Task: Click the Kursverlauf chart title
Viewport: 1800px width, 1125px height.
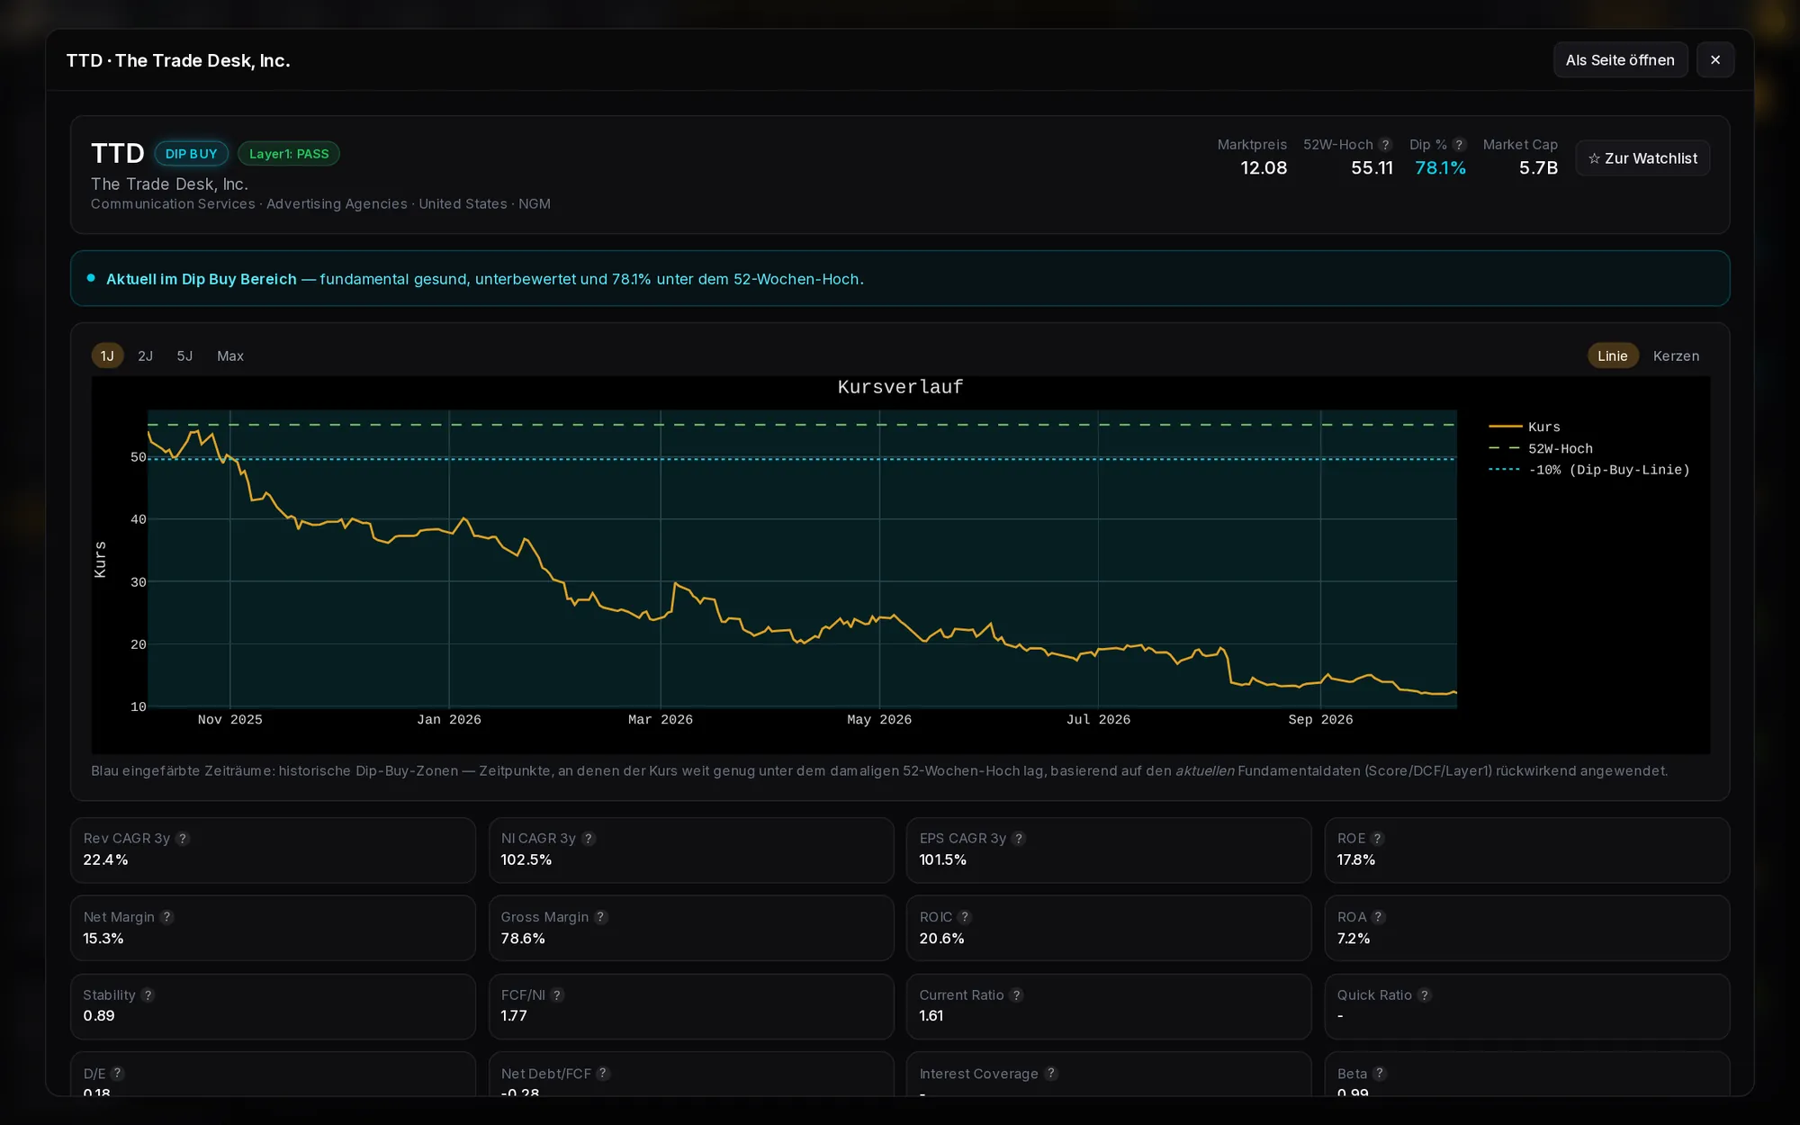Action: pos(900,387)
